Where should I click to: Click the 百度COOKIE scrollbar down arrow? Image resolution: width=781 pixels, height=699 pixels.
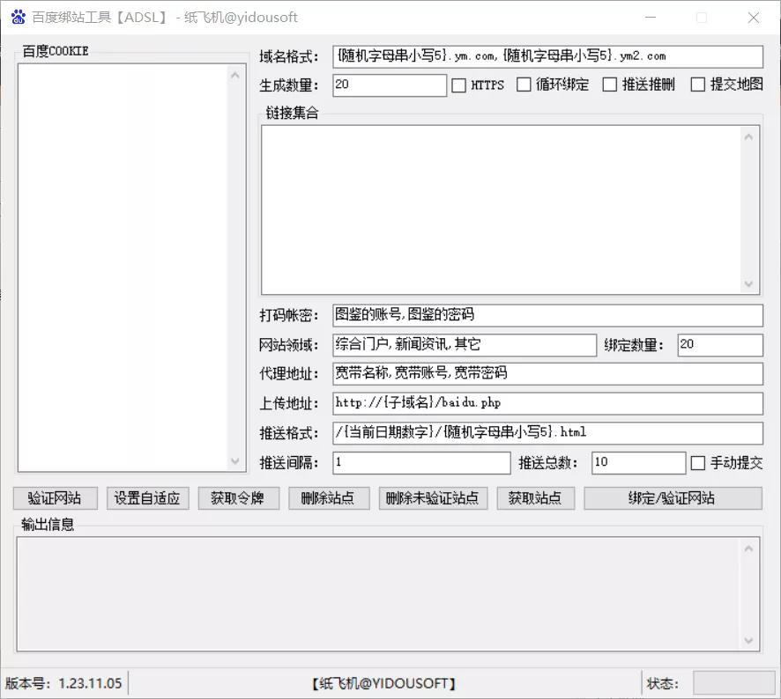coord(235,460)
